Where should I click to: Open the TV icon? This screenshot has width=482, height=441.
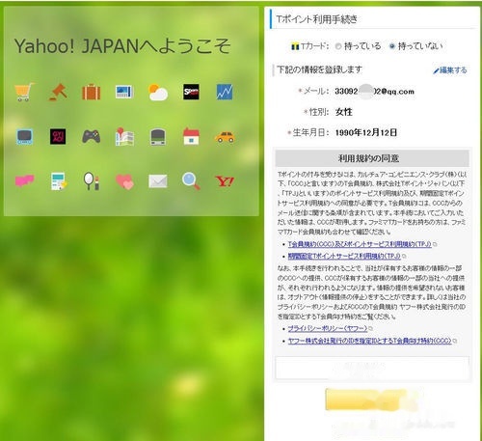24,137
